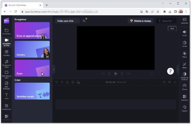Reload the browser page

coord(16,11)
